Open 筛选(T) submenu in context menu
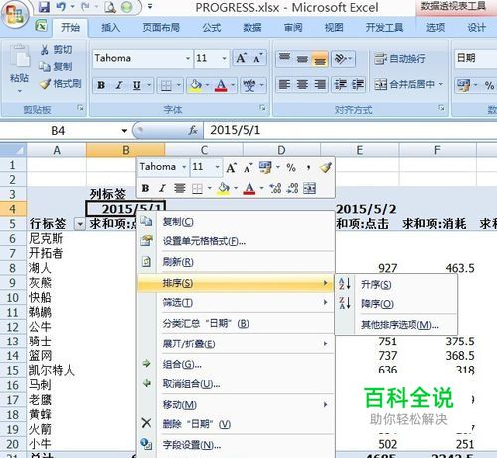The height and width of the screenshot is (458, 497). [x=236, y=303]
